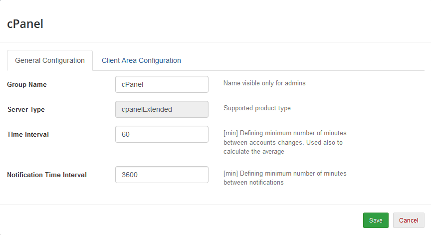Image resolution: width=431 pixels, height=235 pixels.
Task: Switch to the General Configuration tab
Action: tap(50, 60)
